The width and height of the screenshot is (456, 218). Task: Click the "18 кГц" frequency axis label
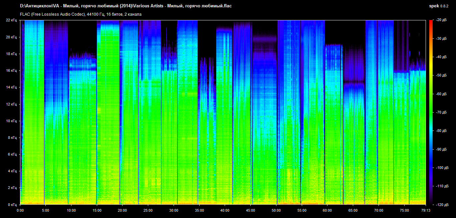coord(11,53)
